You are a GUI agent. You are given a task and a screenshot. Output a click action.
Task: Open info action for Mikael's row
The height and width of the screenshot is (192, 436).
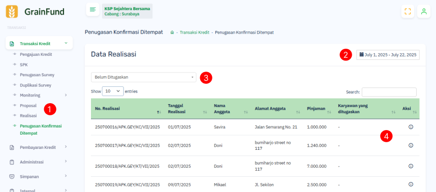(x=411, y=184)
